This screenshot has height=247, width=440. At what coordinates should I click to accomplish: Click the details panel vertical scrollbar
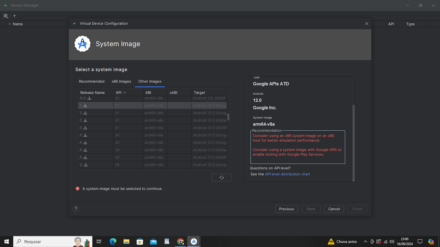354,143
